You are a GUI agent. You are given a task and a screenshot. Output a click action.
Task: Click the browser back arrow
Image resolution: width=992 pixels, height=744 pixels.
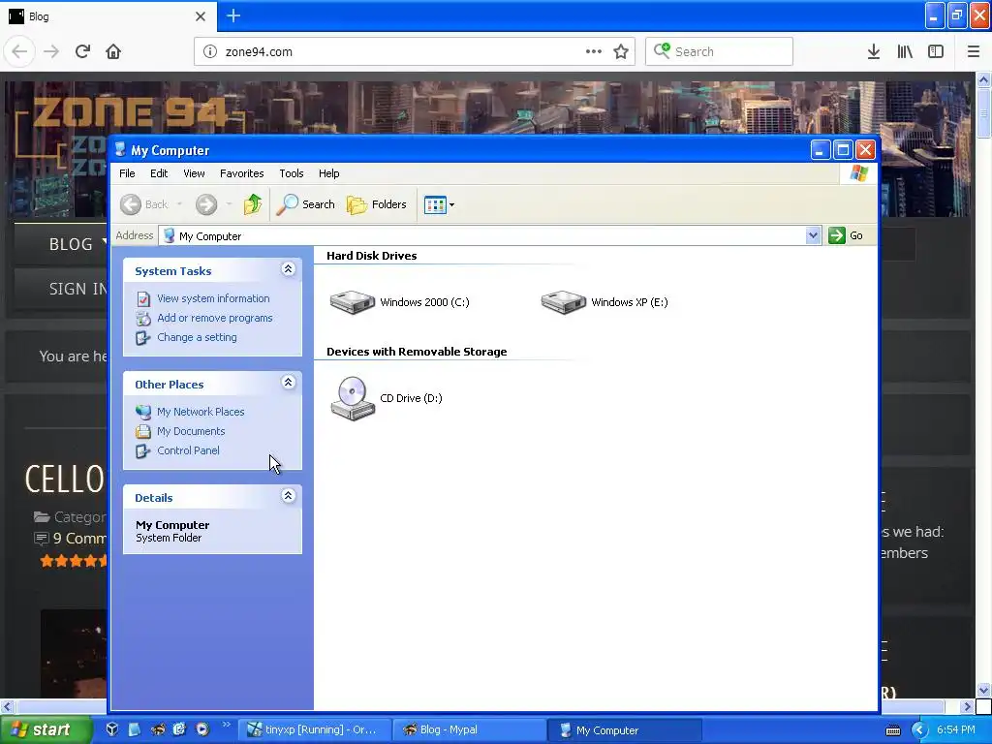coord(19,51)
